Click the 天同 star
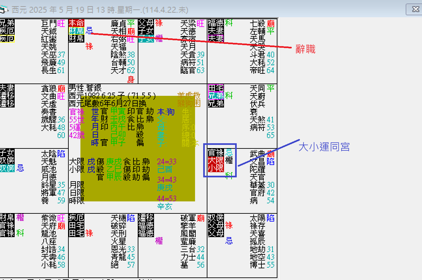The height and width of the screenshot is (280, 422). point(257,89)
